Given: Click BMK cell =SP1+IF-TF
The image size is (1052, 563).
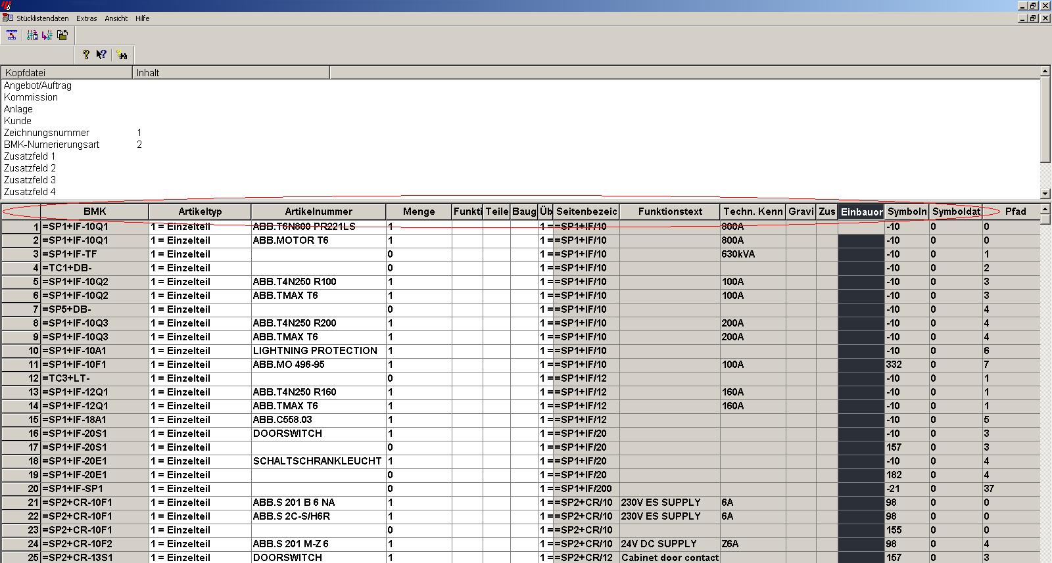Looking at the screenshot, I should pyautogui.click(x=95, y=254).
